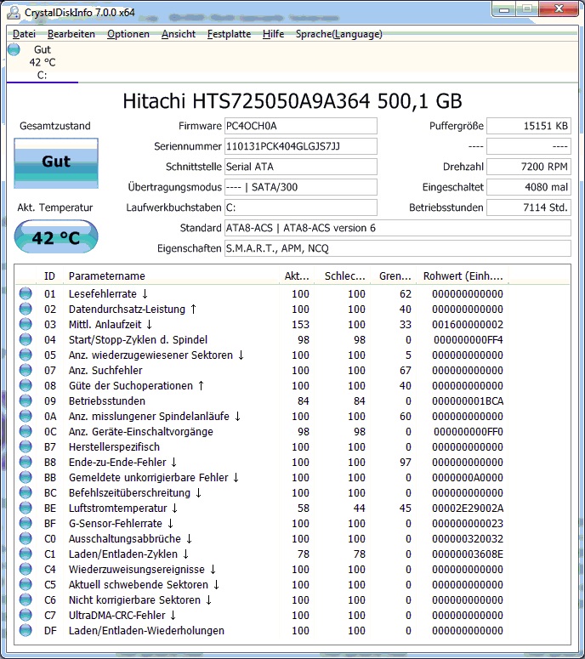Click the 42 °C temperature button
The width and height of the screenshot is (585, 659).
point(56,237)
